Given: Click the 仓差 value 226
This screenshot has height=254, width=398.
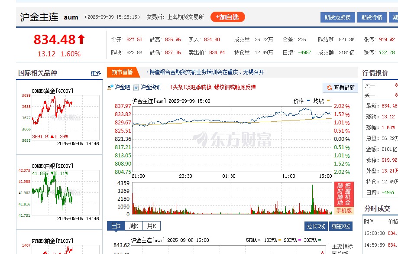Looking at the screenshot, I should (x=302, y=39).
